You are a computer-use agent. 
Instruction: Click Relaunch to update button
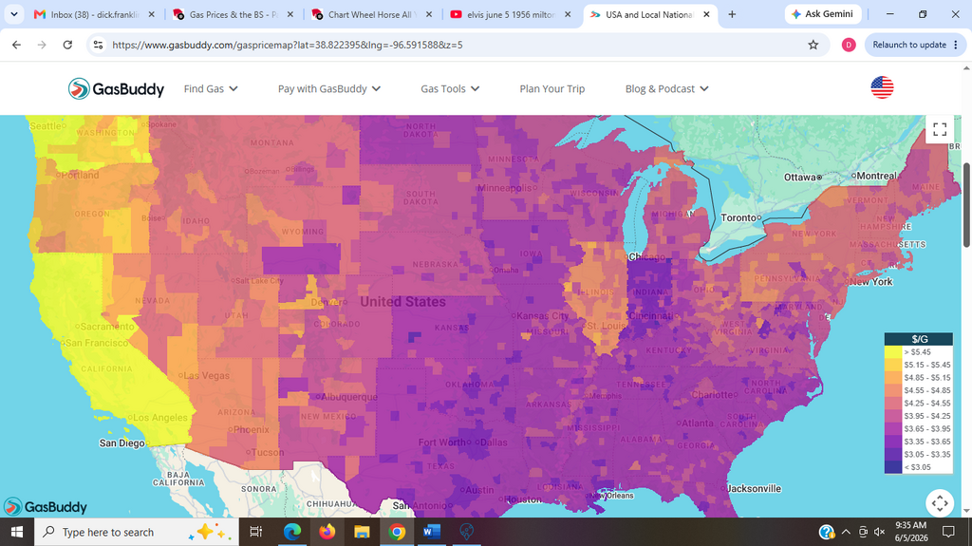[914, 45]
